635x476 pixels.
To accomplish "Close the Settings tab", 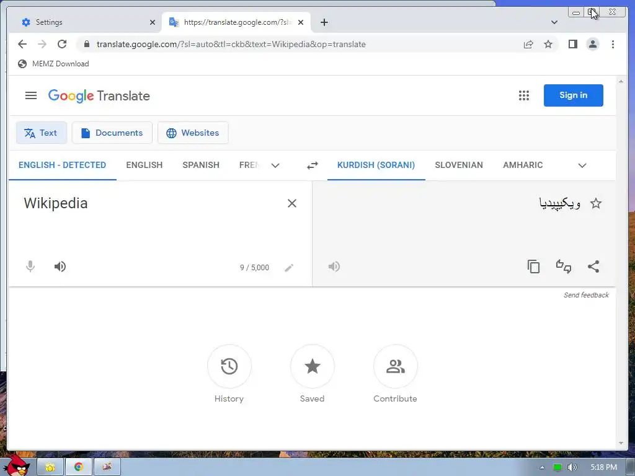I will pyautogui.click(x=153, y=22).
